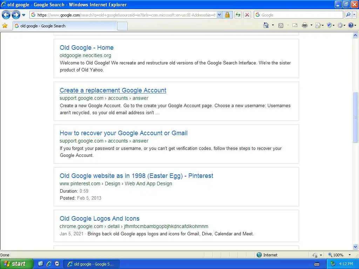359x269 pixels.
Task: Open 'Old Google - Home' result link
Action: point(87,48)
